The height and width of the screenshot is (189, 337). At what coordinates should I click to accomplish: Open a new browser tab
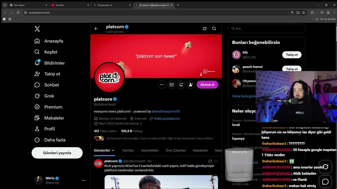click(178, 5)
